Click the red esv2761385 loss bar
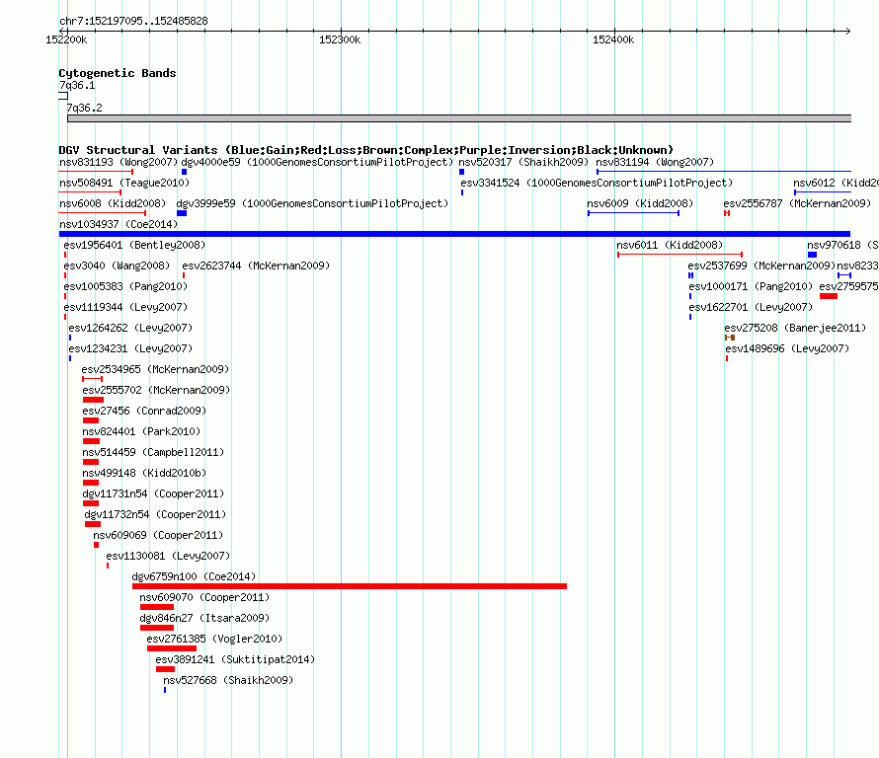 click(x=172, y=648)
